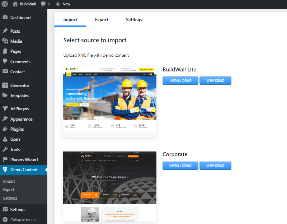This screenshot has height=224, width=287.
Task: Click the Tools wrench icon
Action: pyautogui.click(x=5, y=149)
